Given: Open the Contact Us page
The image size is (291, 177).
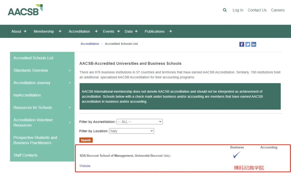Looking at the screenshot, I should coord(257,10).
